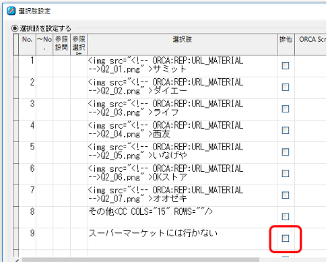Select the choice cell containing ダイエー

point(183,88)
